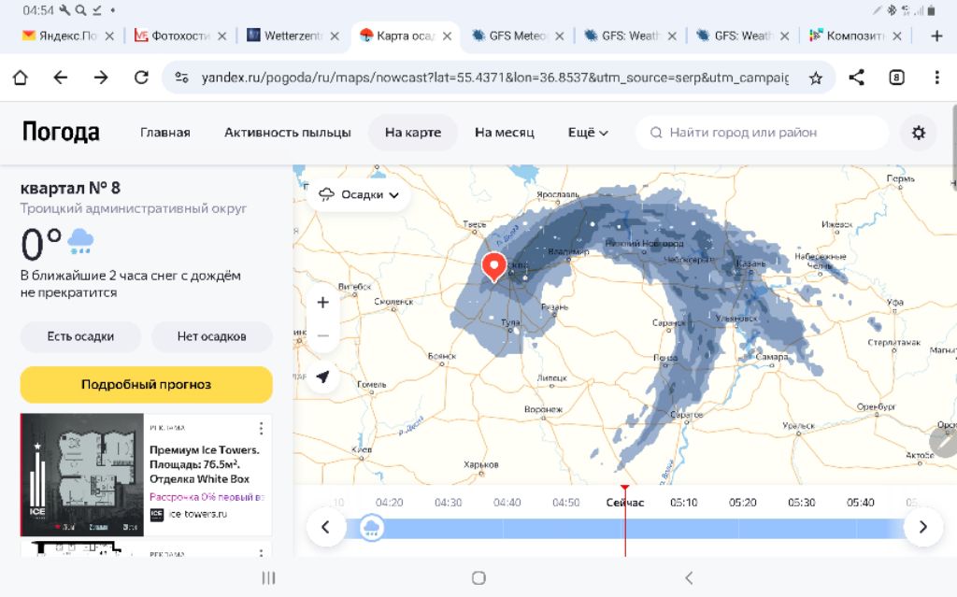Viewport: 957px width, 597px height.
Task: Close the Композит tab
Action: [896, 36]
